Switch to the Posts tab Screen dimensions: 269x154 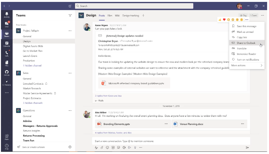pos(102,16)
